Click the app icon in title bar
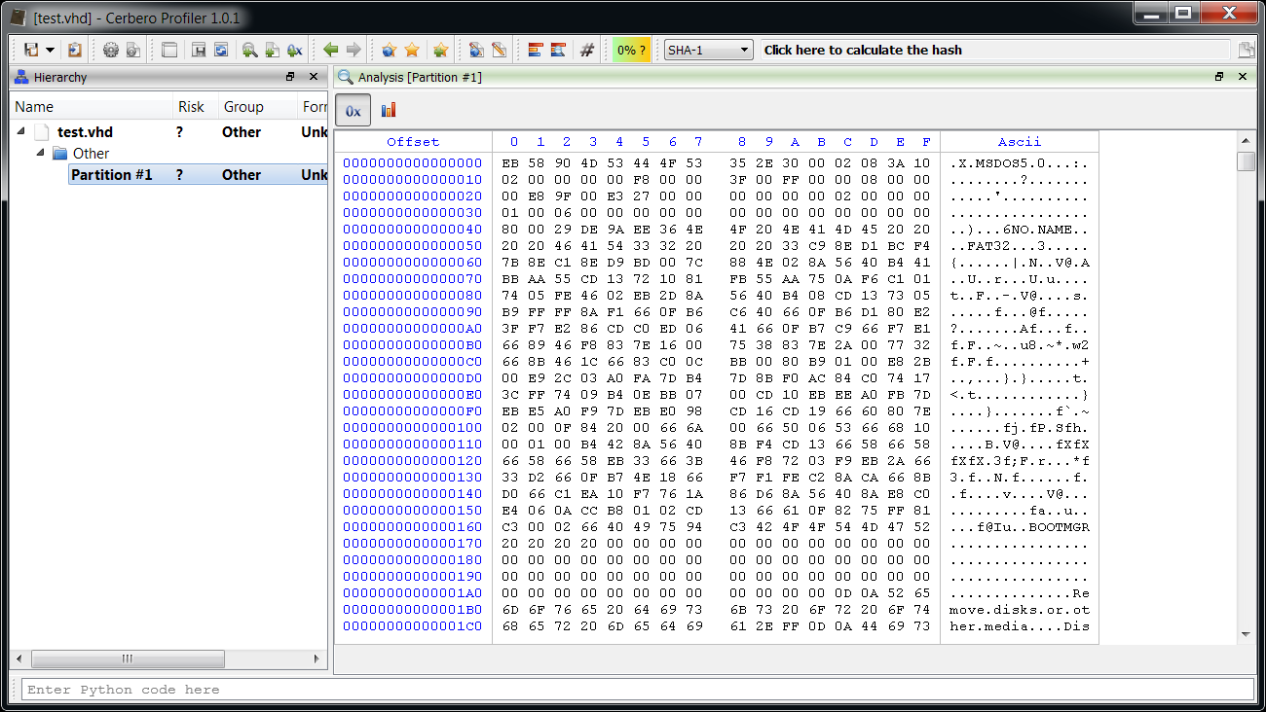This screenshot has height=712, width=1266. pyautogui.click(x=18, y=18)
